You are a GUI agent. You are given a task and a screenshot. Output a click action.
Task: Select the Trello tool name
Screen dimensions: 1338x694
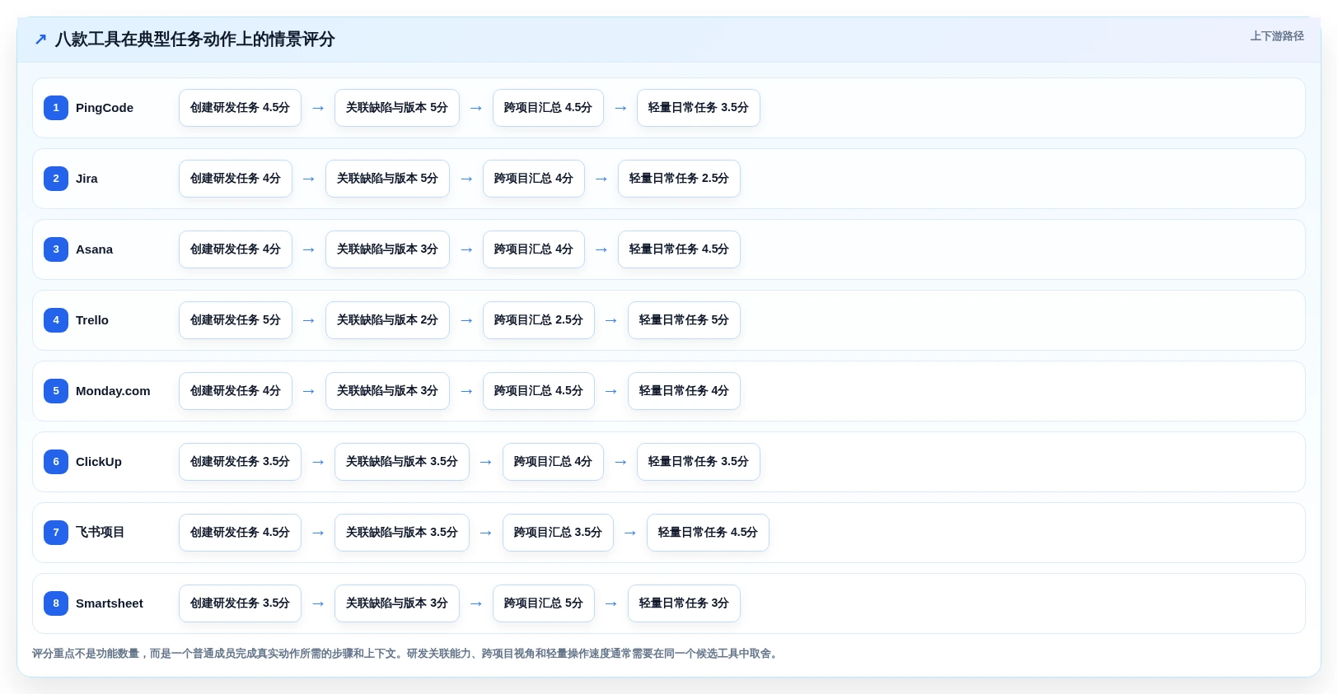click(x=92, y=320)
